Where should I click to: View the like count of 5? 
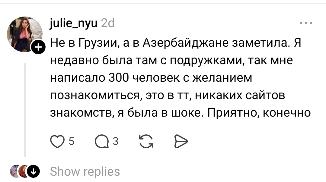click(x=72, y=141)
